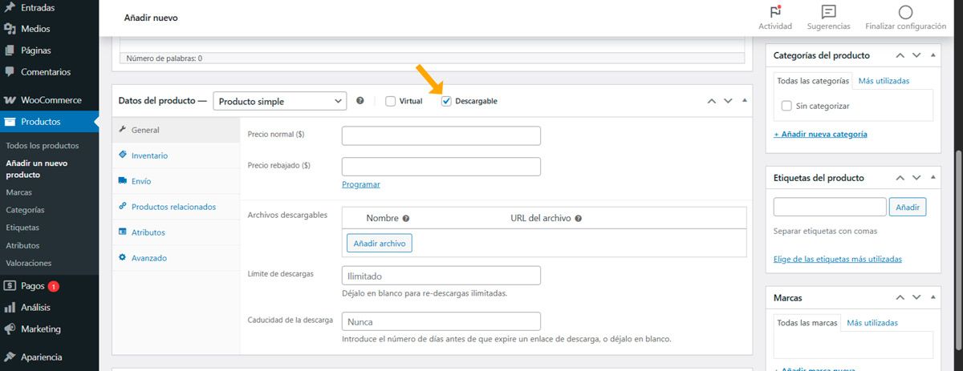Click the Añadir nueva categoría link
963x371 pixels.
(820, 134)
